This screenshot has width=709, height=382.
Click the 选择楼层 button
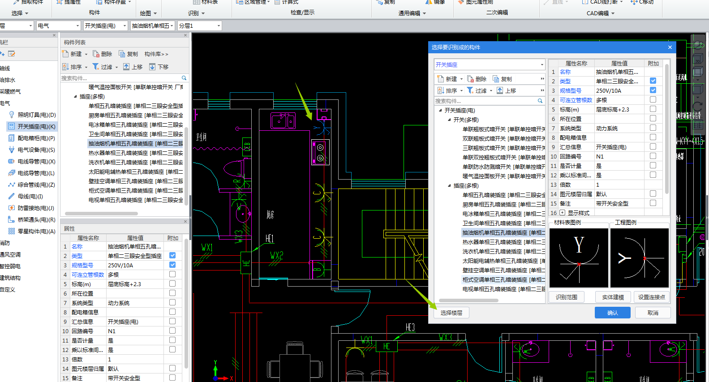pyautogui.click(x=451, y=313)
